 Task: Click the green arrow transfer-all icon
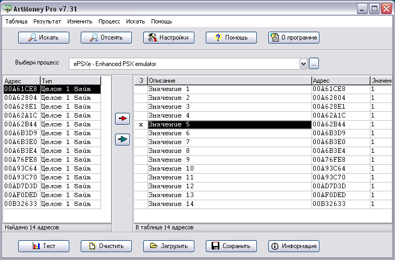pos(122,139)
